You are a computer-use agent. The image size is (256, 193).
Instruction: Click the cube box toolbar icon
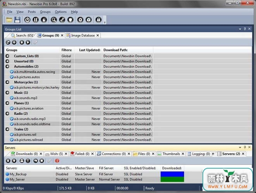89,20
